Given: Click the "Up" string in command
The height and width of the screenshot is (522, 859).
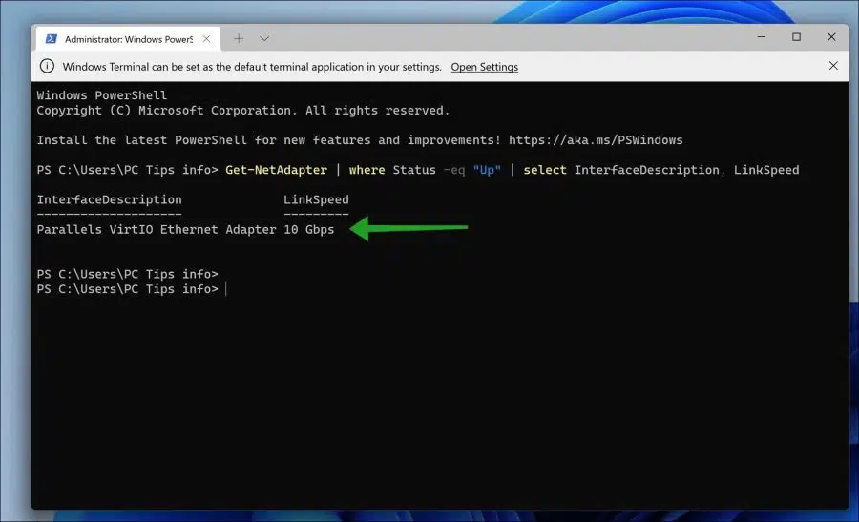Looking at the screenshot, I should [487, 170].
